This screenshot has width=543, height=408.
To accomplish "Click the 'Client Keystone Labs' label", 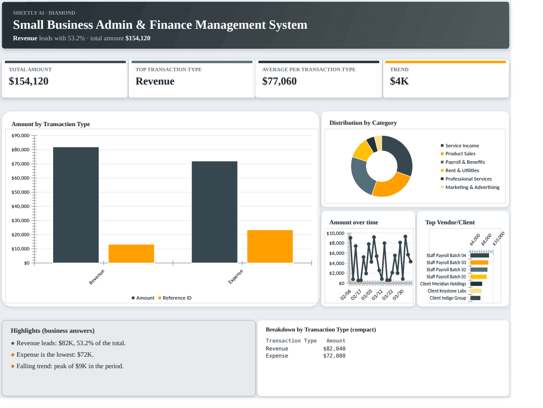I will pos(447,291).
